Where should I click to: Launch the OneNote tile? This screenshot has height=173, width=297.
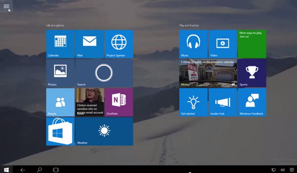point(119,102)
